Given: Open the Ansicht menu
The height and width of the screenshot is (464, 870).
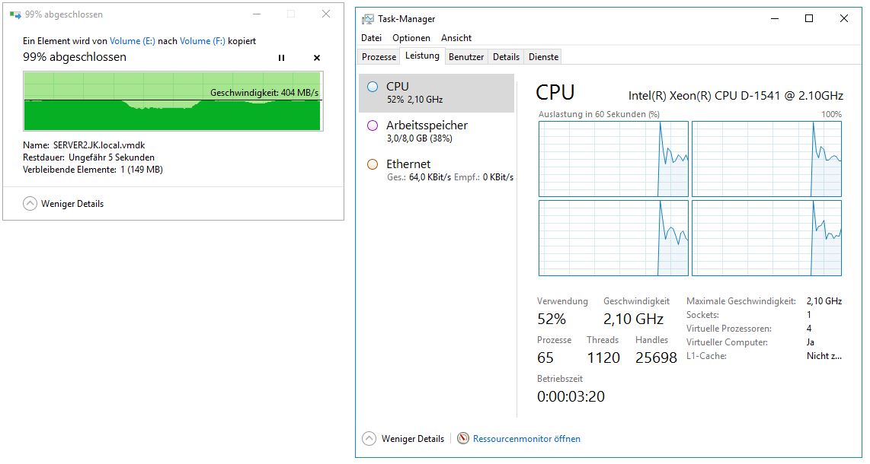Looking at the screenshot, I should point(456,37).
